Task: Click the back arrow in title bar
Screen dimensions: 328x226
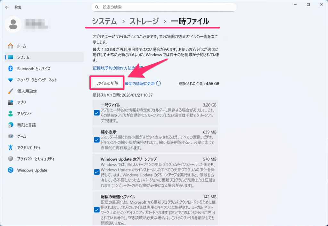Action: 7,7
